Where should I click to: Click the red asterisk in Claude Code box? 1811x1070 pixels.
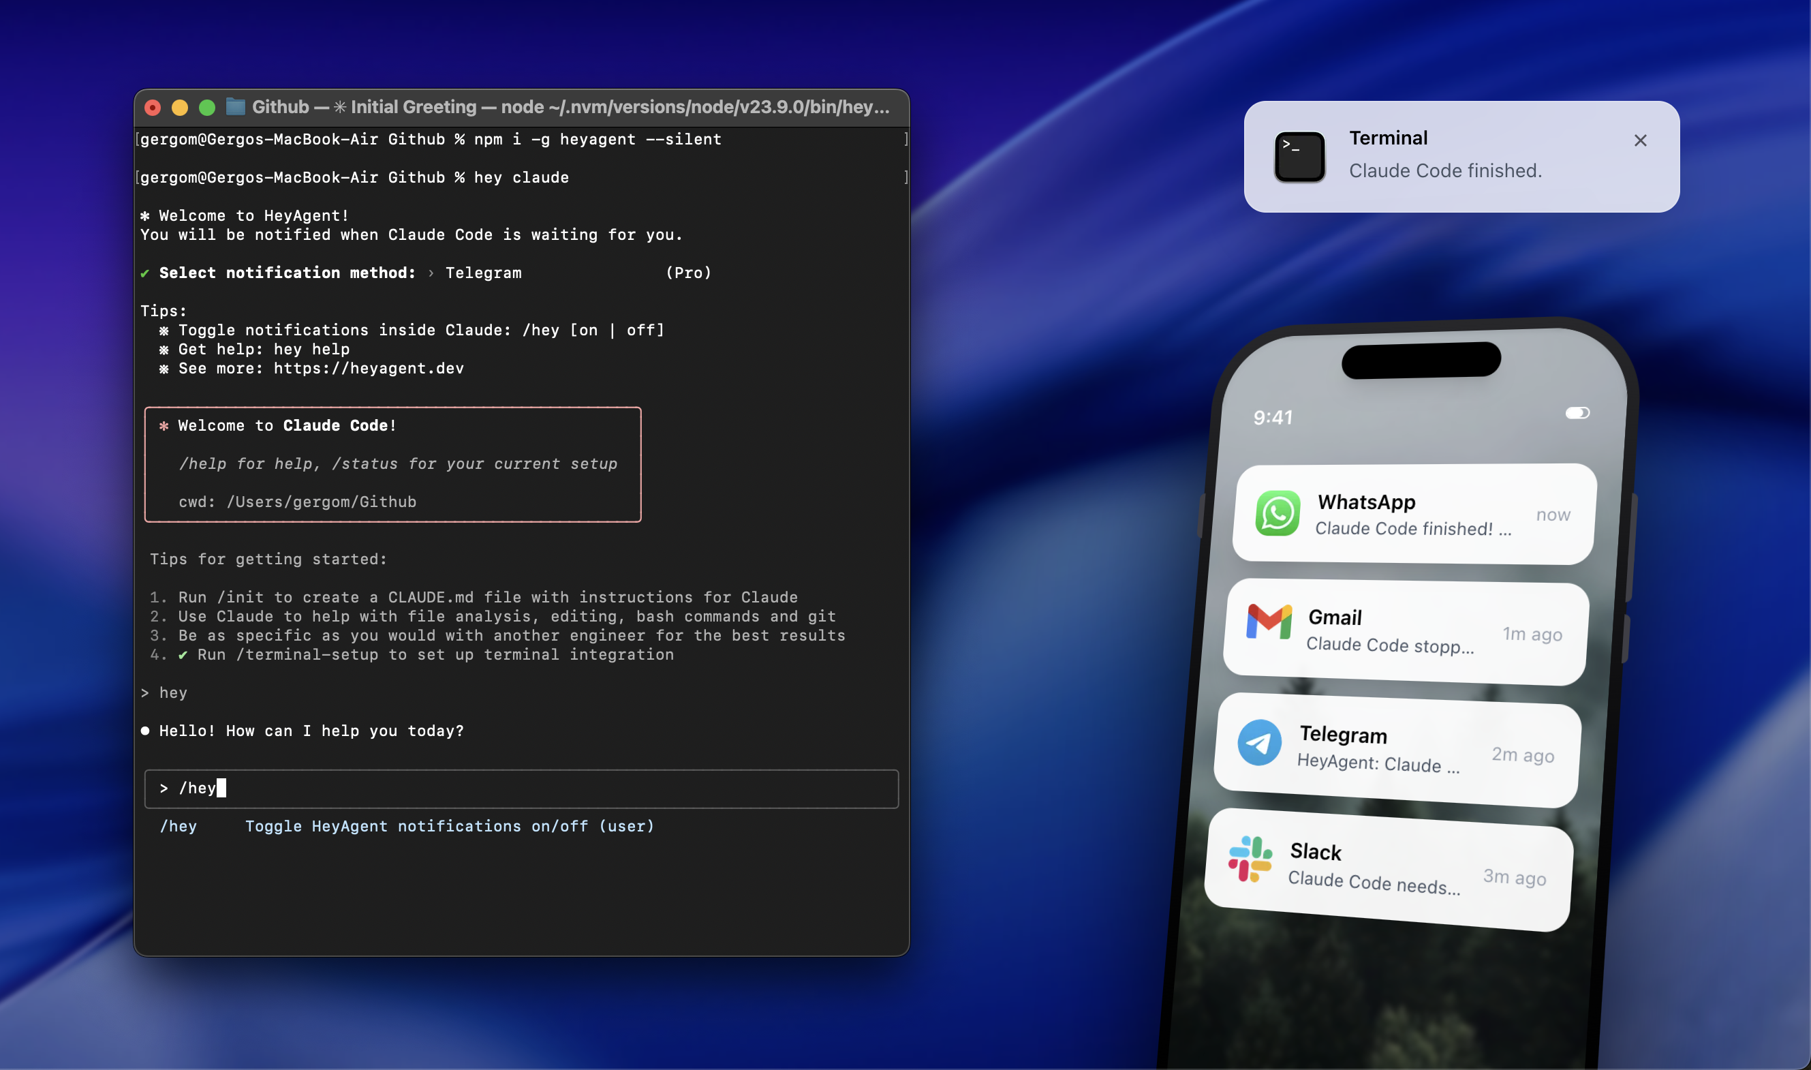(x=164, y=426)
